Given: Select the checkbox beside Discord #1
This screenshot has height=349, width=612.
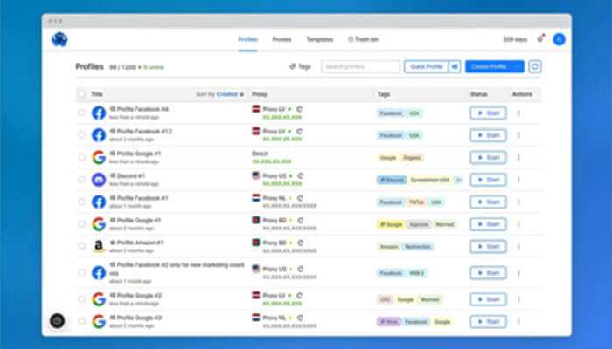Looking at the screenshot, I should pos(82,180).
